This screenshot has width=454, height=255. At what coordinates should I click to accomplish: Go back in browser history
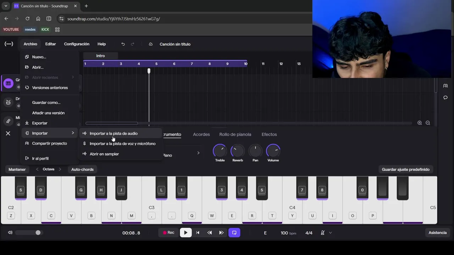pyautogui.click(x=6, y=19)
